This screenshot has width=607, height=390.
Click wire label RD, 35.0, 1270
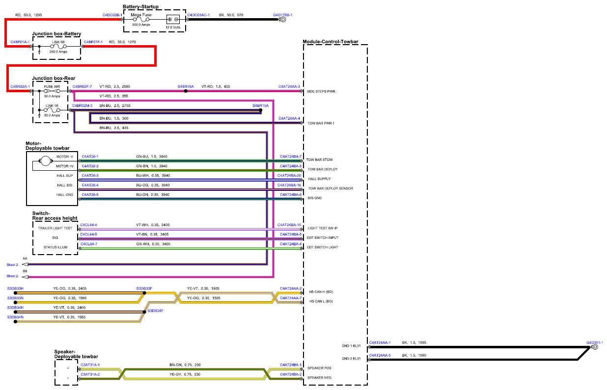tap(122, 42)
